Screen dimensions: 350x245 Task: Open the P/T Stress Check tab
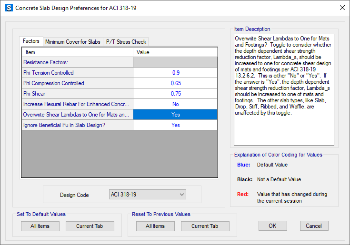click(x=126, y=42)
